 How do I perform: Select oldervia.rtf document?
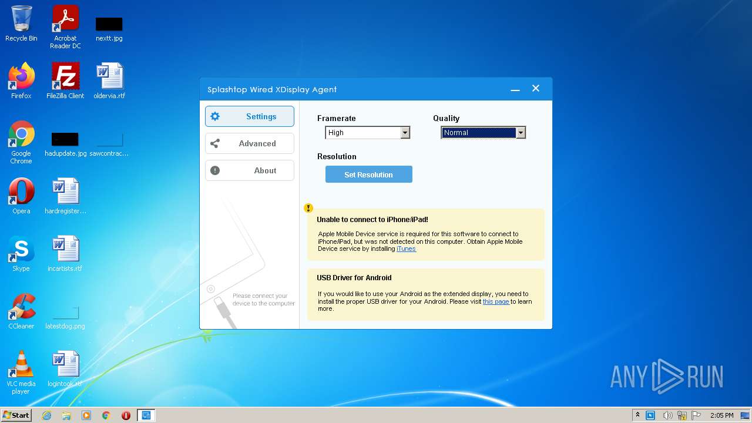click(x=109, y=81)
